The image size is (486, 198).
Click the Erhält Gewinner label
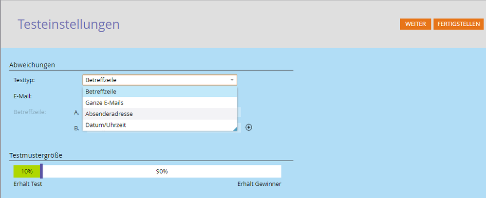(259, 183)
